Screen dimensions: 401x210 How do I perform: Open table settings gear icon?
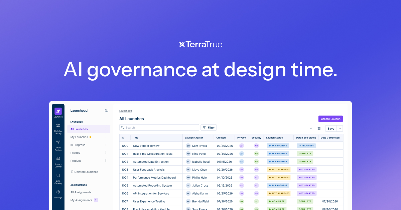tap(319, 128)
